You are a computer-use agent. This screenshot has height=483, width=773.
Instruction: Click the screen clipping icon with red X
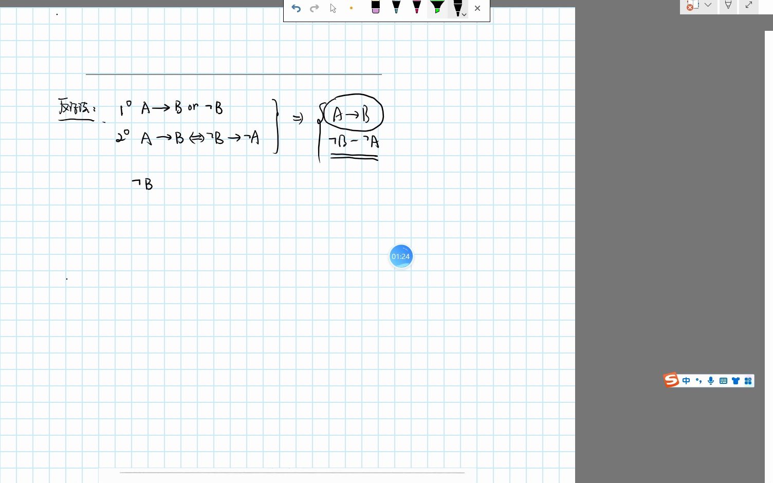pyautogui.click(x=692, y=5)
